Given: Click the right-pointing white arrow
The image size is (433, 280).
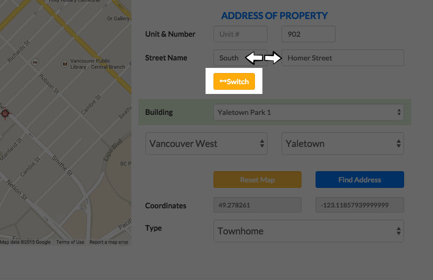Looking at the screenshot, I should pos(274,58).
